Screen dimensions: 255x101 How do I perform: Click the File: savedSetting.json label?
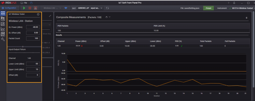click(x=190, y=8)
